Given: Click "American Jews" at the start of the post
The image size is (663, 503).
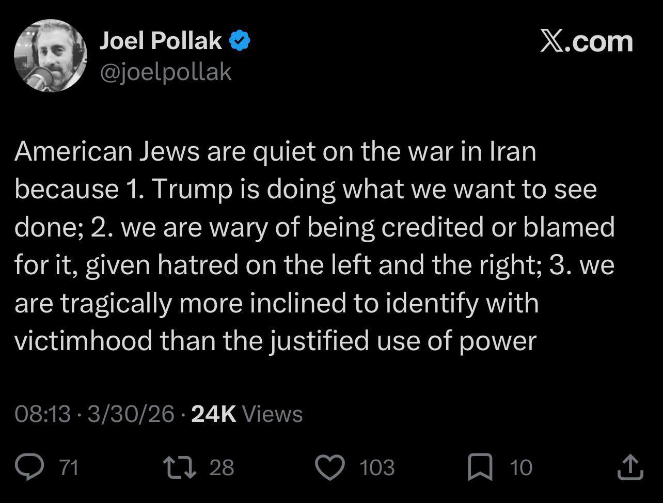Looking at the screenshot, I should click(x=107, y=152).
